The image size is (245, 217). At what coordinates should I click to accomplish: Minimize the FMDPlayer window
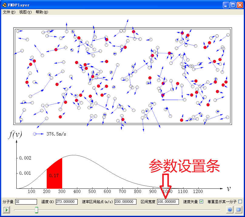coord(226,5)
